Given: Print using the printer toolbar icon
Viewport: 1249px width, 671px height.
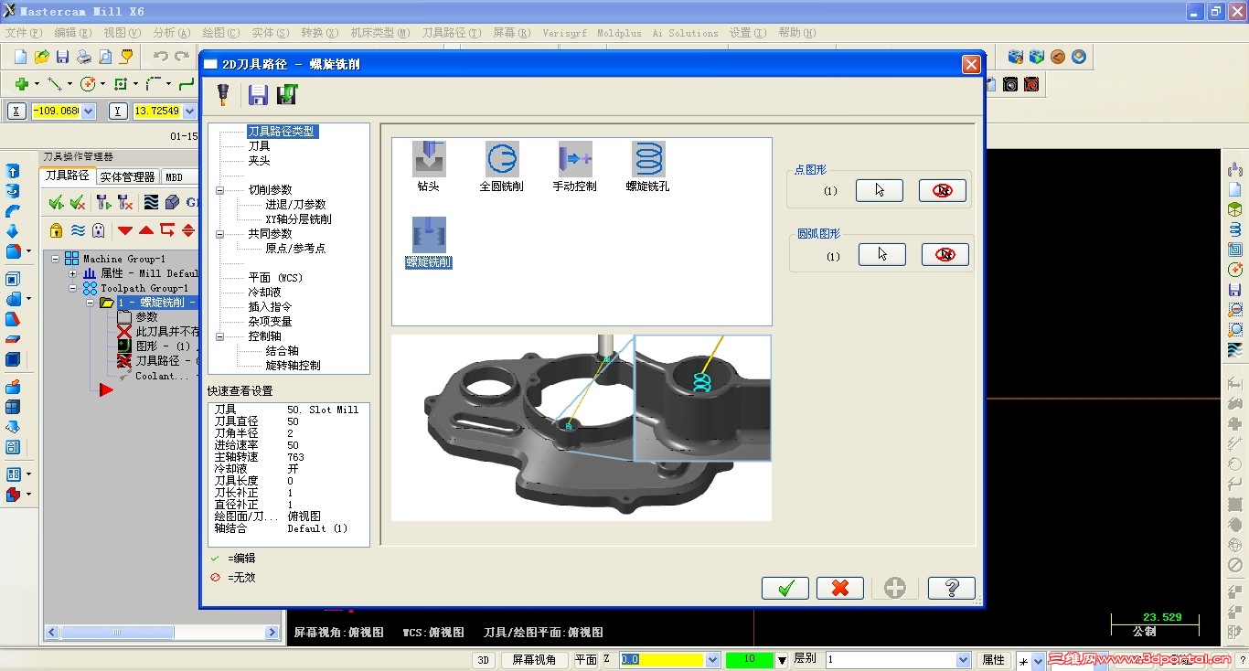Looking at the screenshot, I should tap(84, 57).
